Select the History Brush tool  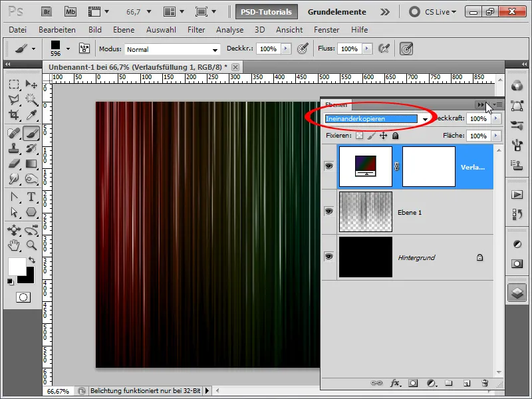tap(31, 148)
